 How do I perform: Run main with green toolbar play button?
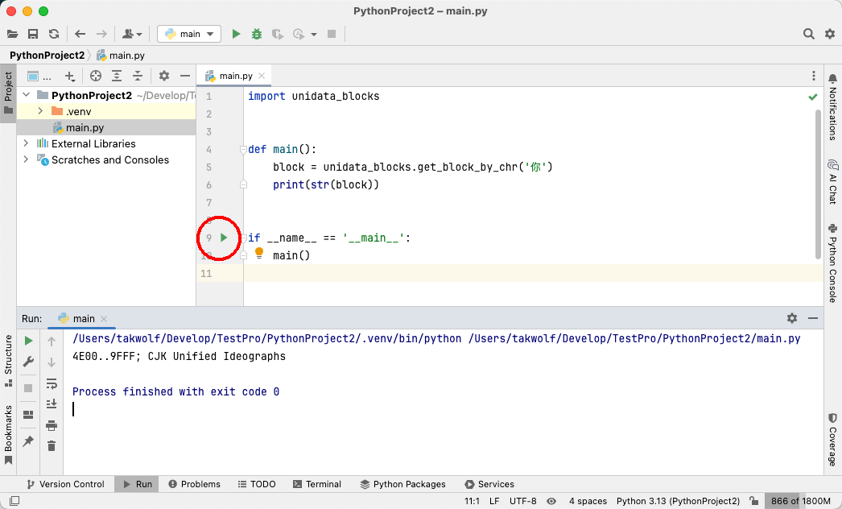236,34
